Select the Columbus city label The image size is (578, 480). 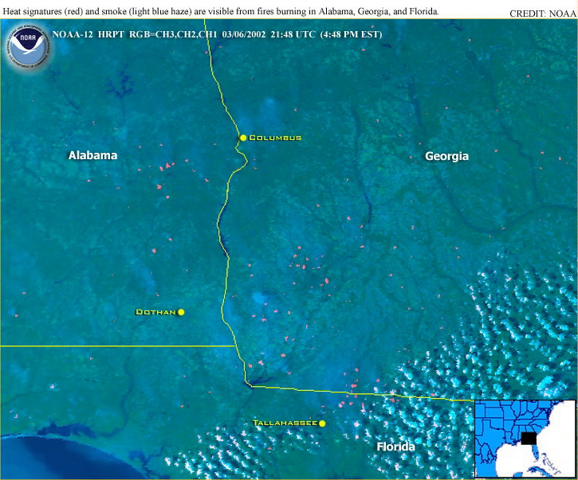275,138
